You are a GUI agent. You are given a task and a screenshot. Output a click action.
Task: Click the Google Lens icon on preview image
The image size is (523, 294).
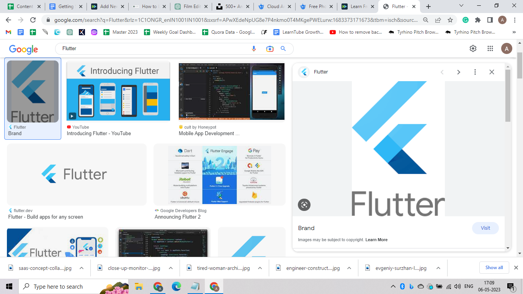304,205
